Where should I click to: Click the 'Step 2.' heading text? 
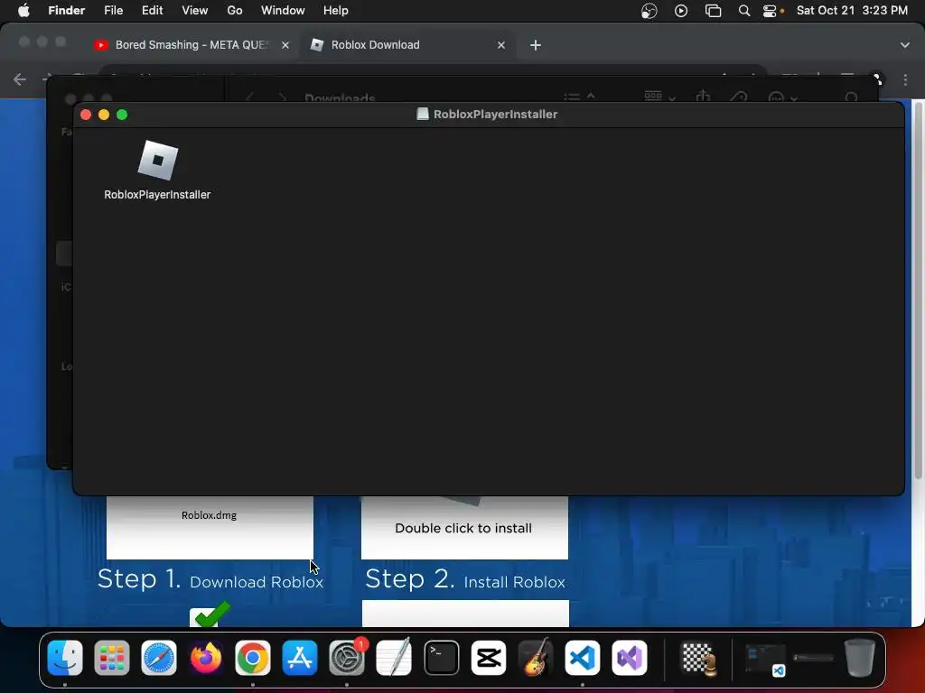[410, 579]
